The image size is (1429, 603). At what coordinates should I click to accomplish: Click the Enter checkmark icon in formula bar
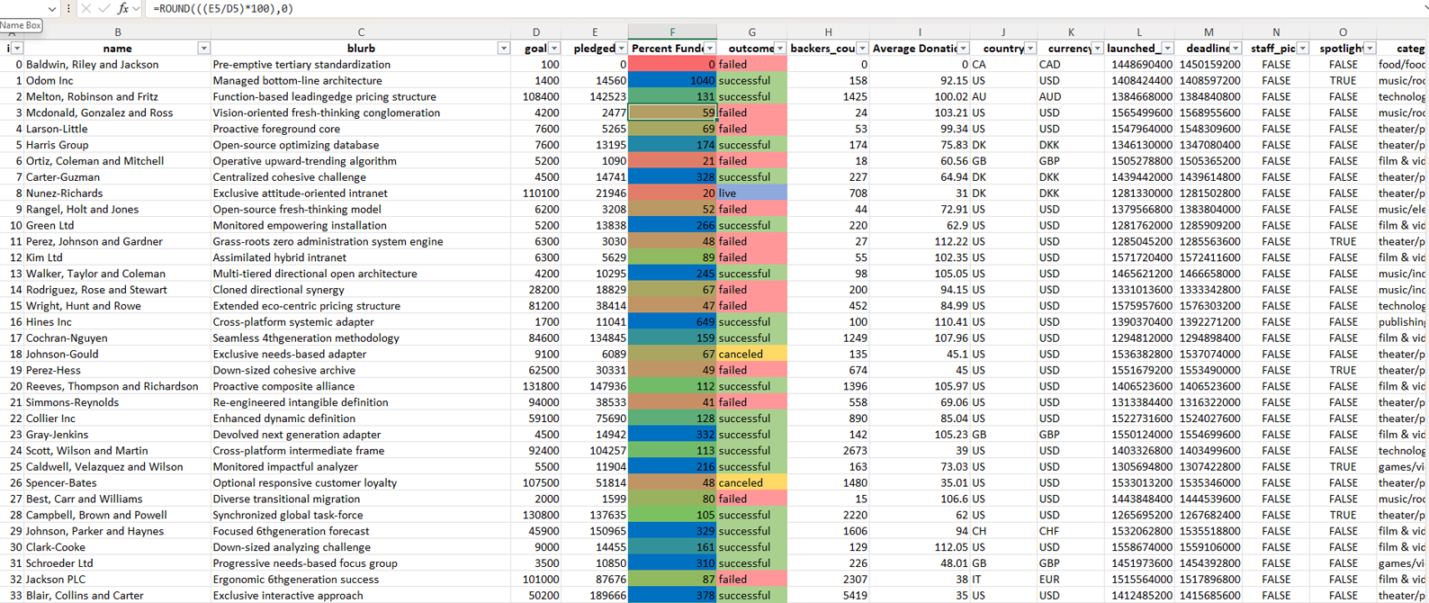pos(104,8)
